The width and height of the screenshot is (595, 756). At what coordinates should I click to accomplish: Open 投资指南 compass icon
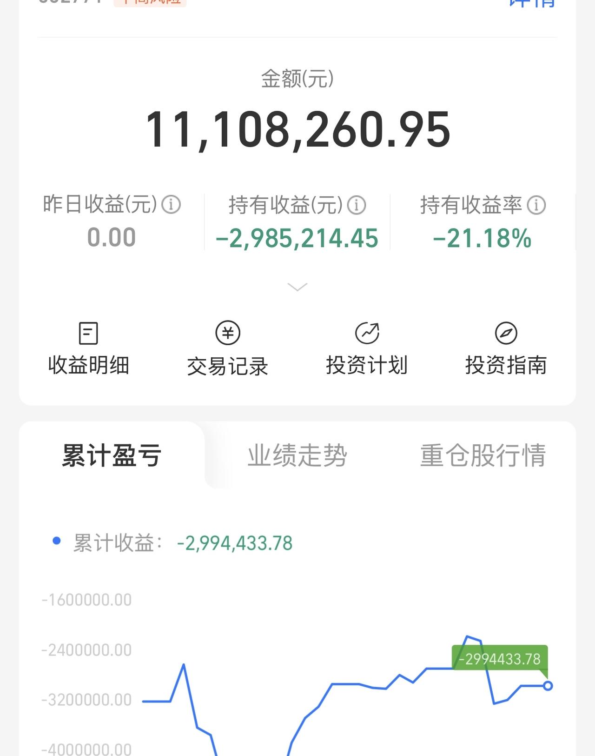point(506,333)
